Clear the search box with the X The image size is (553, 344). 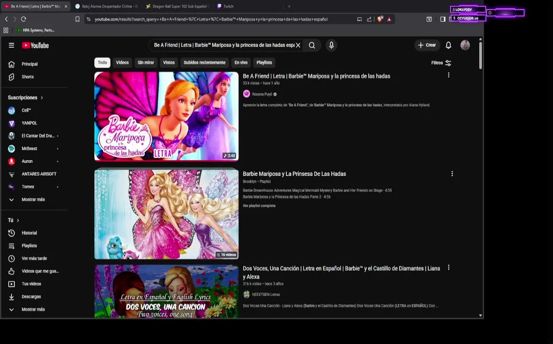[x=298, y=45]
